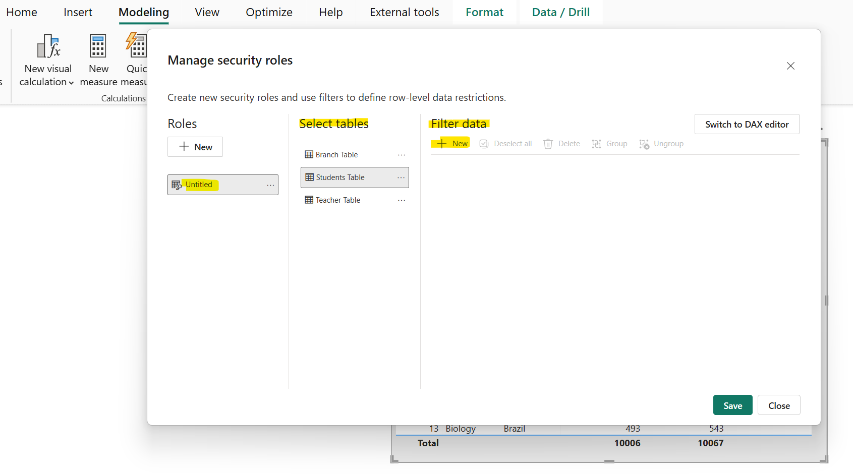Viewport: 853px width, 474px height.
Task: Expand options for Students Table
Action: 401,177
